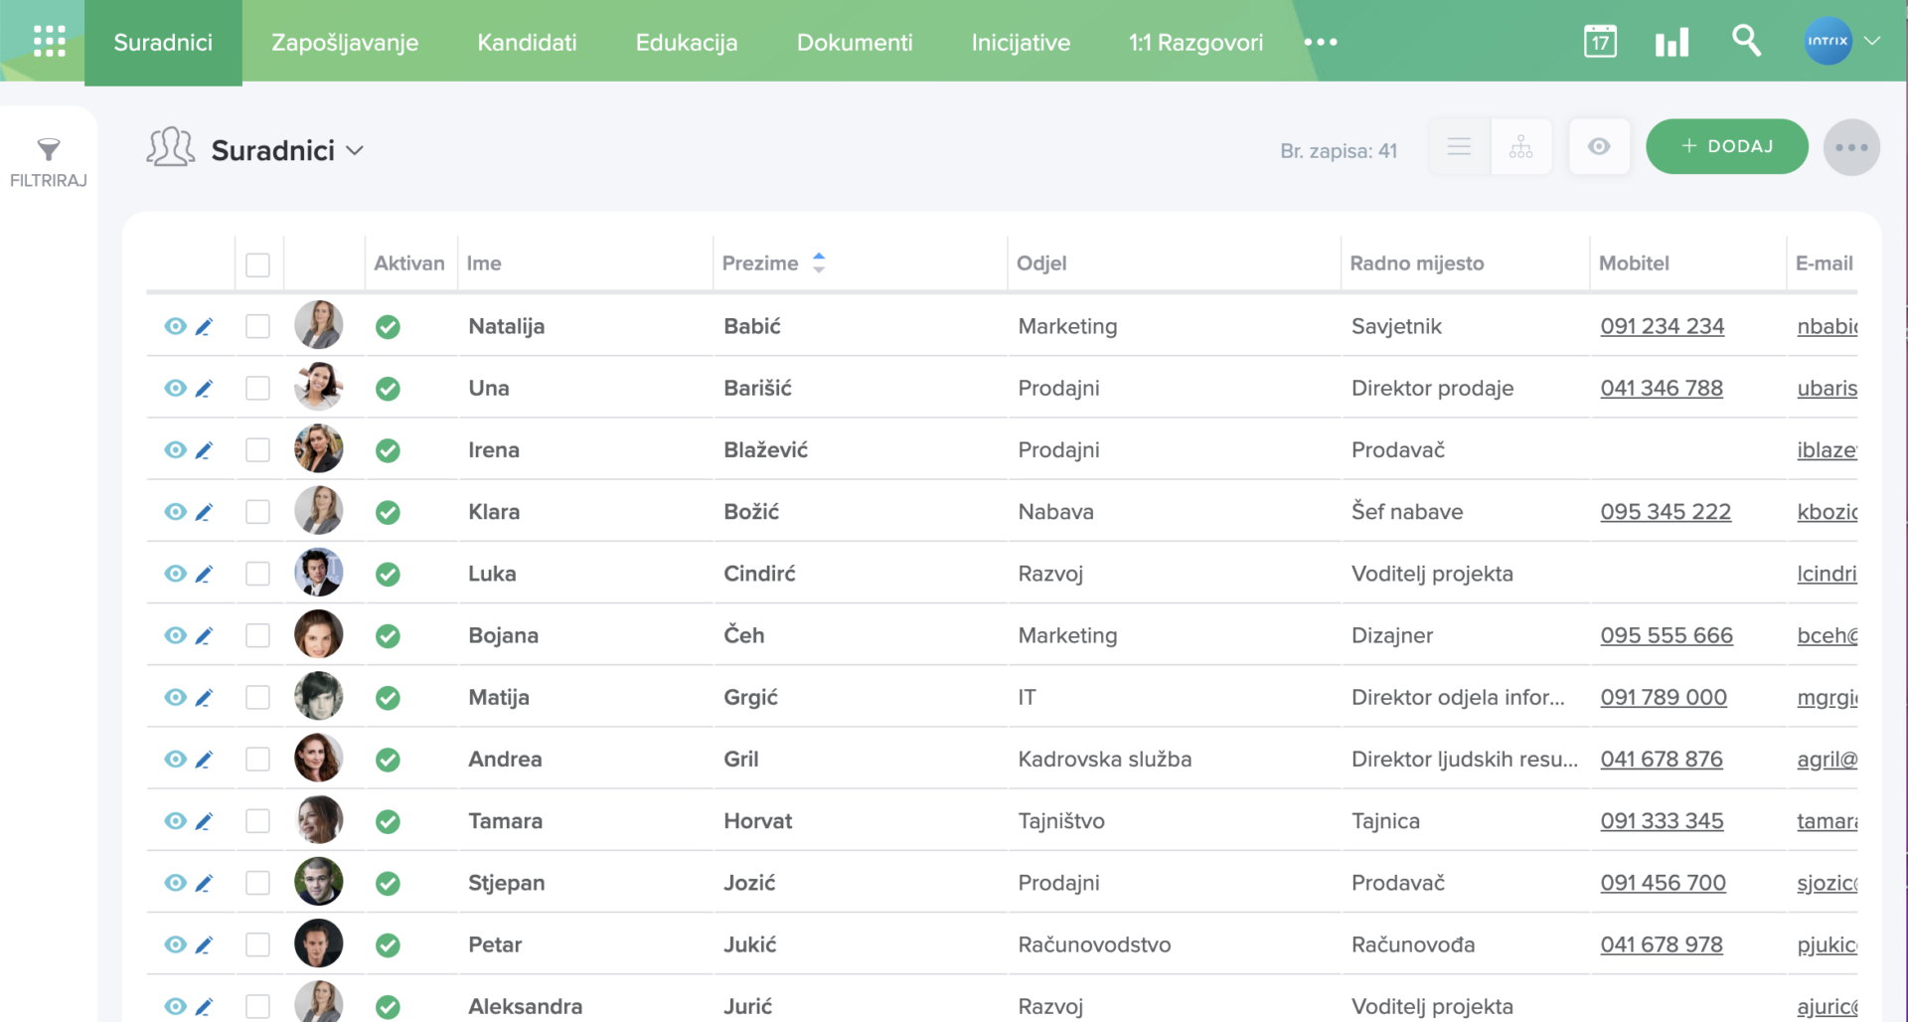Image resolution: width=1908 pixels, height=1022 pixels.
Task: Open the bar chart reports icon
Action: 1671,42
